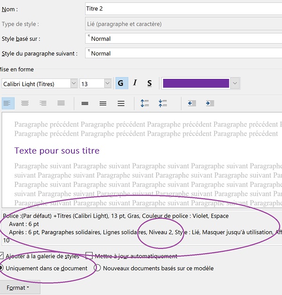Click the violet font color swatch
Viewport: 282px width, 295px height.
(x=196, y=83)
